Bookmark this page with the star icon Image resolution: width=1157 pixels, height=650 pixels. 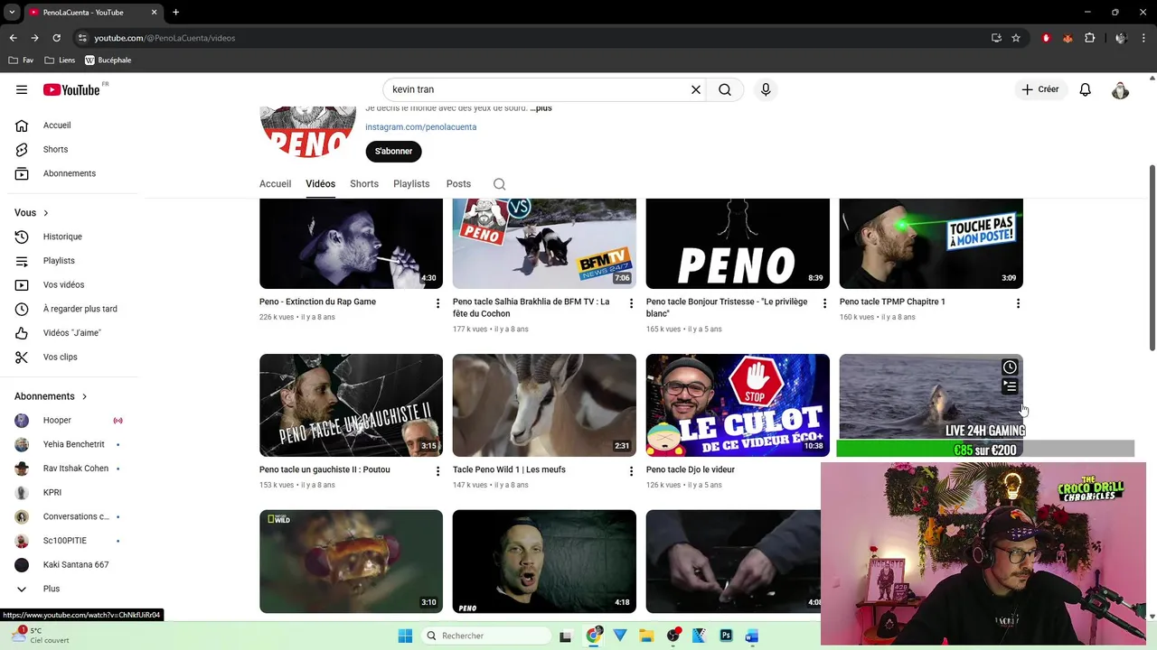[x=1016, y=38]
